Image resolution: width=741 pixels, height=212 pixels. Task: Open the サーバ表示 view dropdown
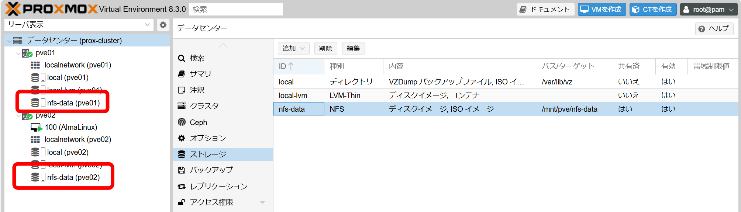tap(79, 25)
